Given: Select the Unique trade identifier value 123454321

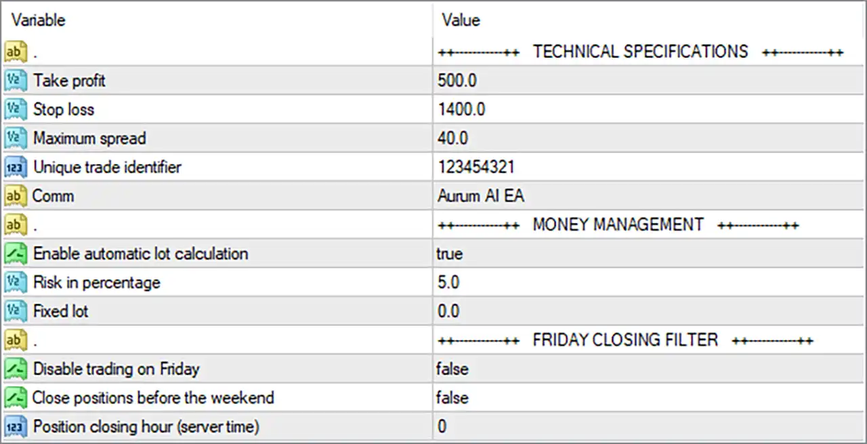Looking at the screenshot, I should 476,167.
